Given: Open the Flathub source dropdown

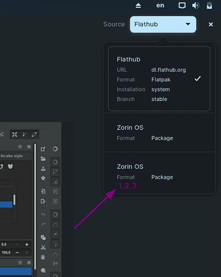Looking at the screenshot, I should pyautogui.click(x=163, y=24).
